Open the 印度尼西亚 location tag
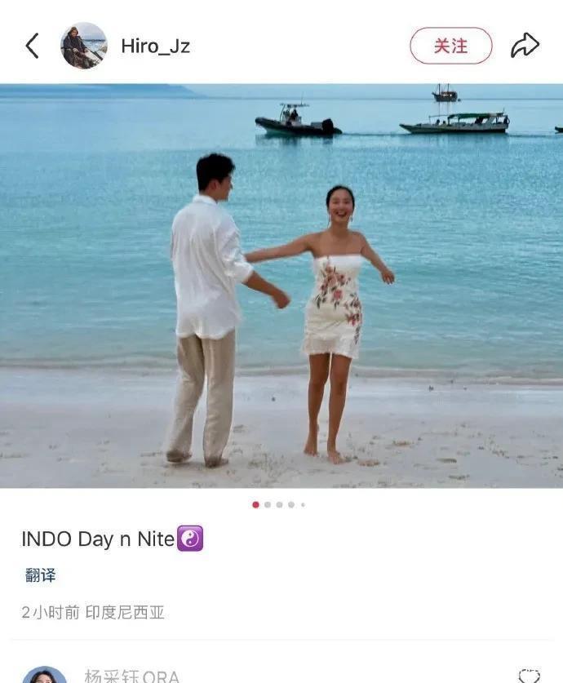The height and width of the screenshot is (683, 563). point(125,613)
